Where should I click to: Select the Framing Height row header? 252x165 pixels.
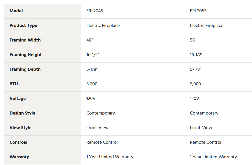coord(26,55)
